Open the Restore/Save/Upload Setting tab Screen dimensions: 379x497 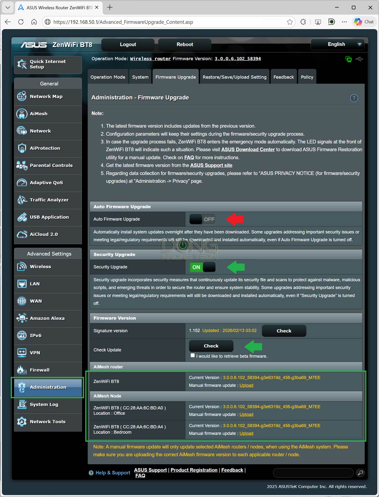click(x=234, y=77)
